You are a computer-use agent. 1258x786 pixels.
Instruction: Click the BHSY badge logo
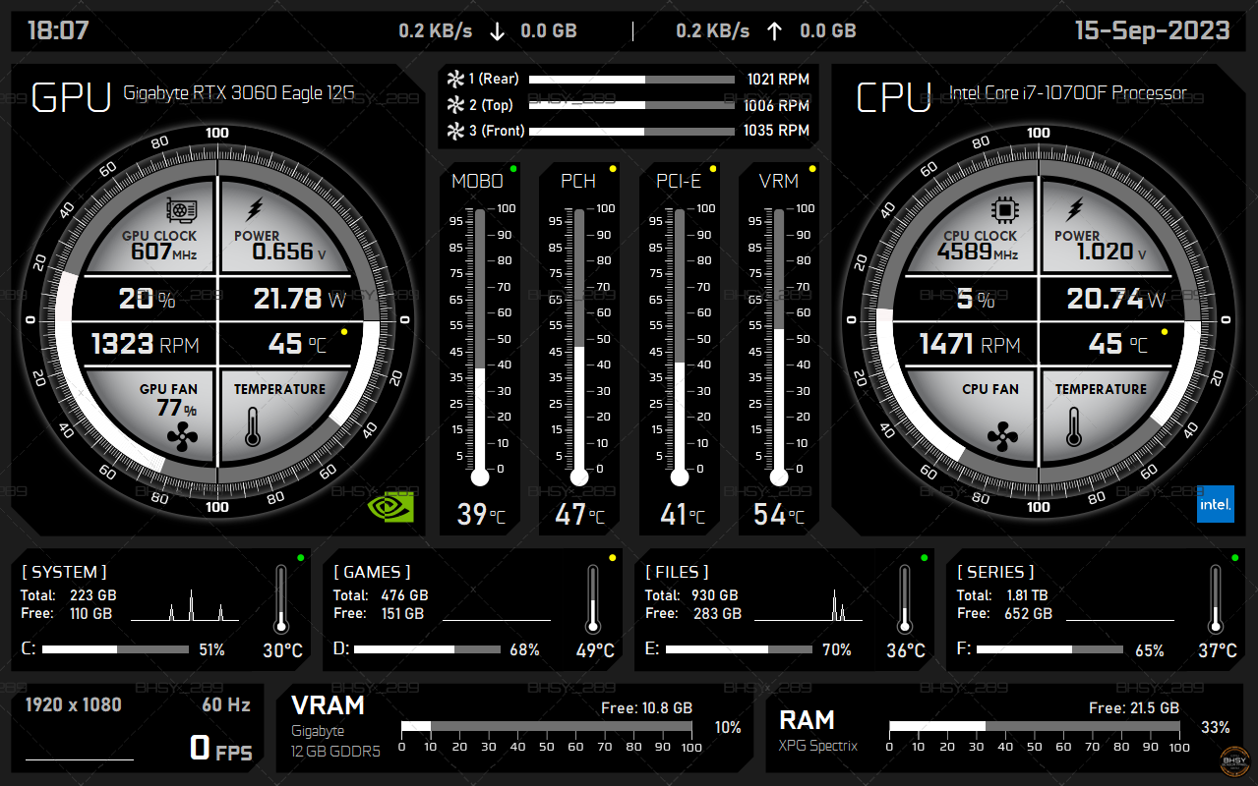click(1233, 762)
